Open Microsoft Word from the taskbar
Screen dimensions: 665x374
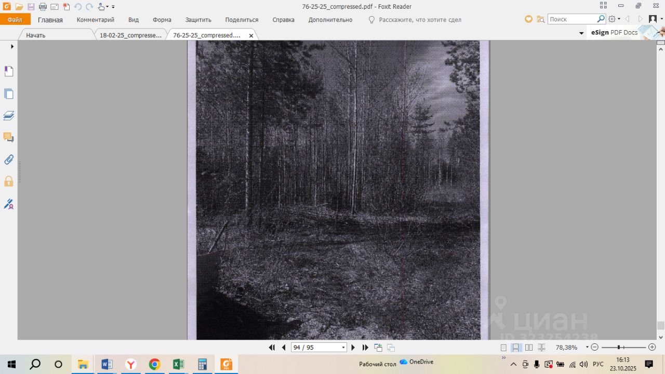click(107, 364)
